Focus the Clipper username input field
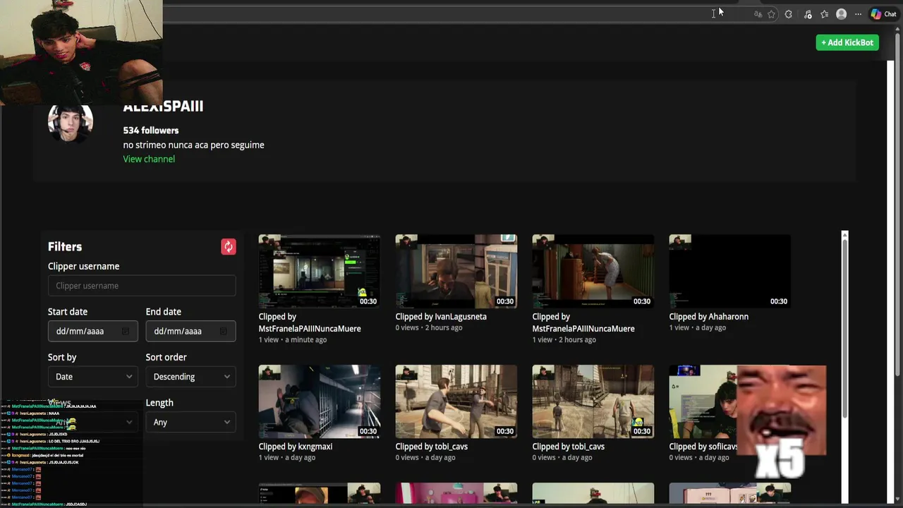Screen dimensions: 903x508 (142, 286)
